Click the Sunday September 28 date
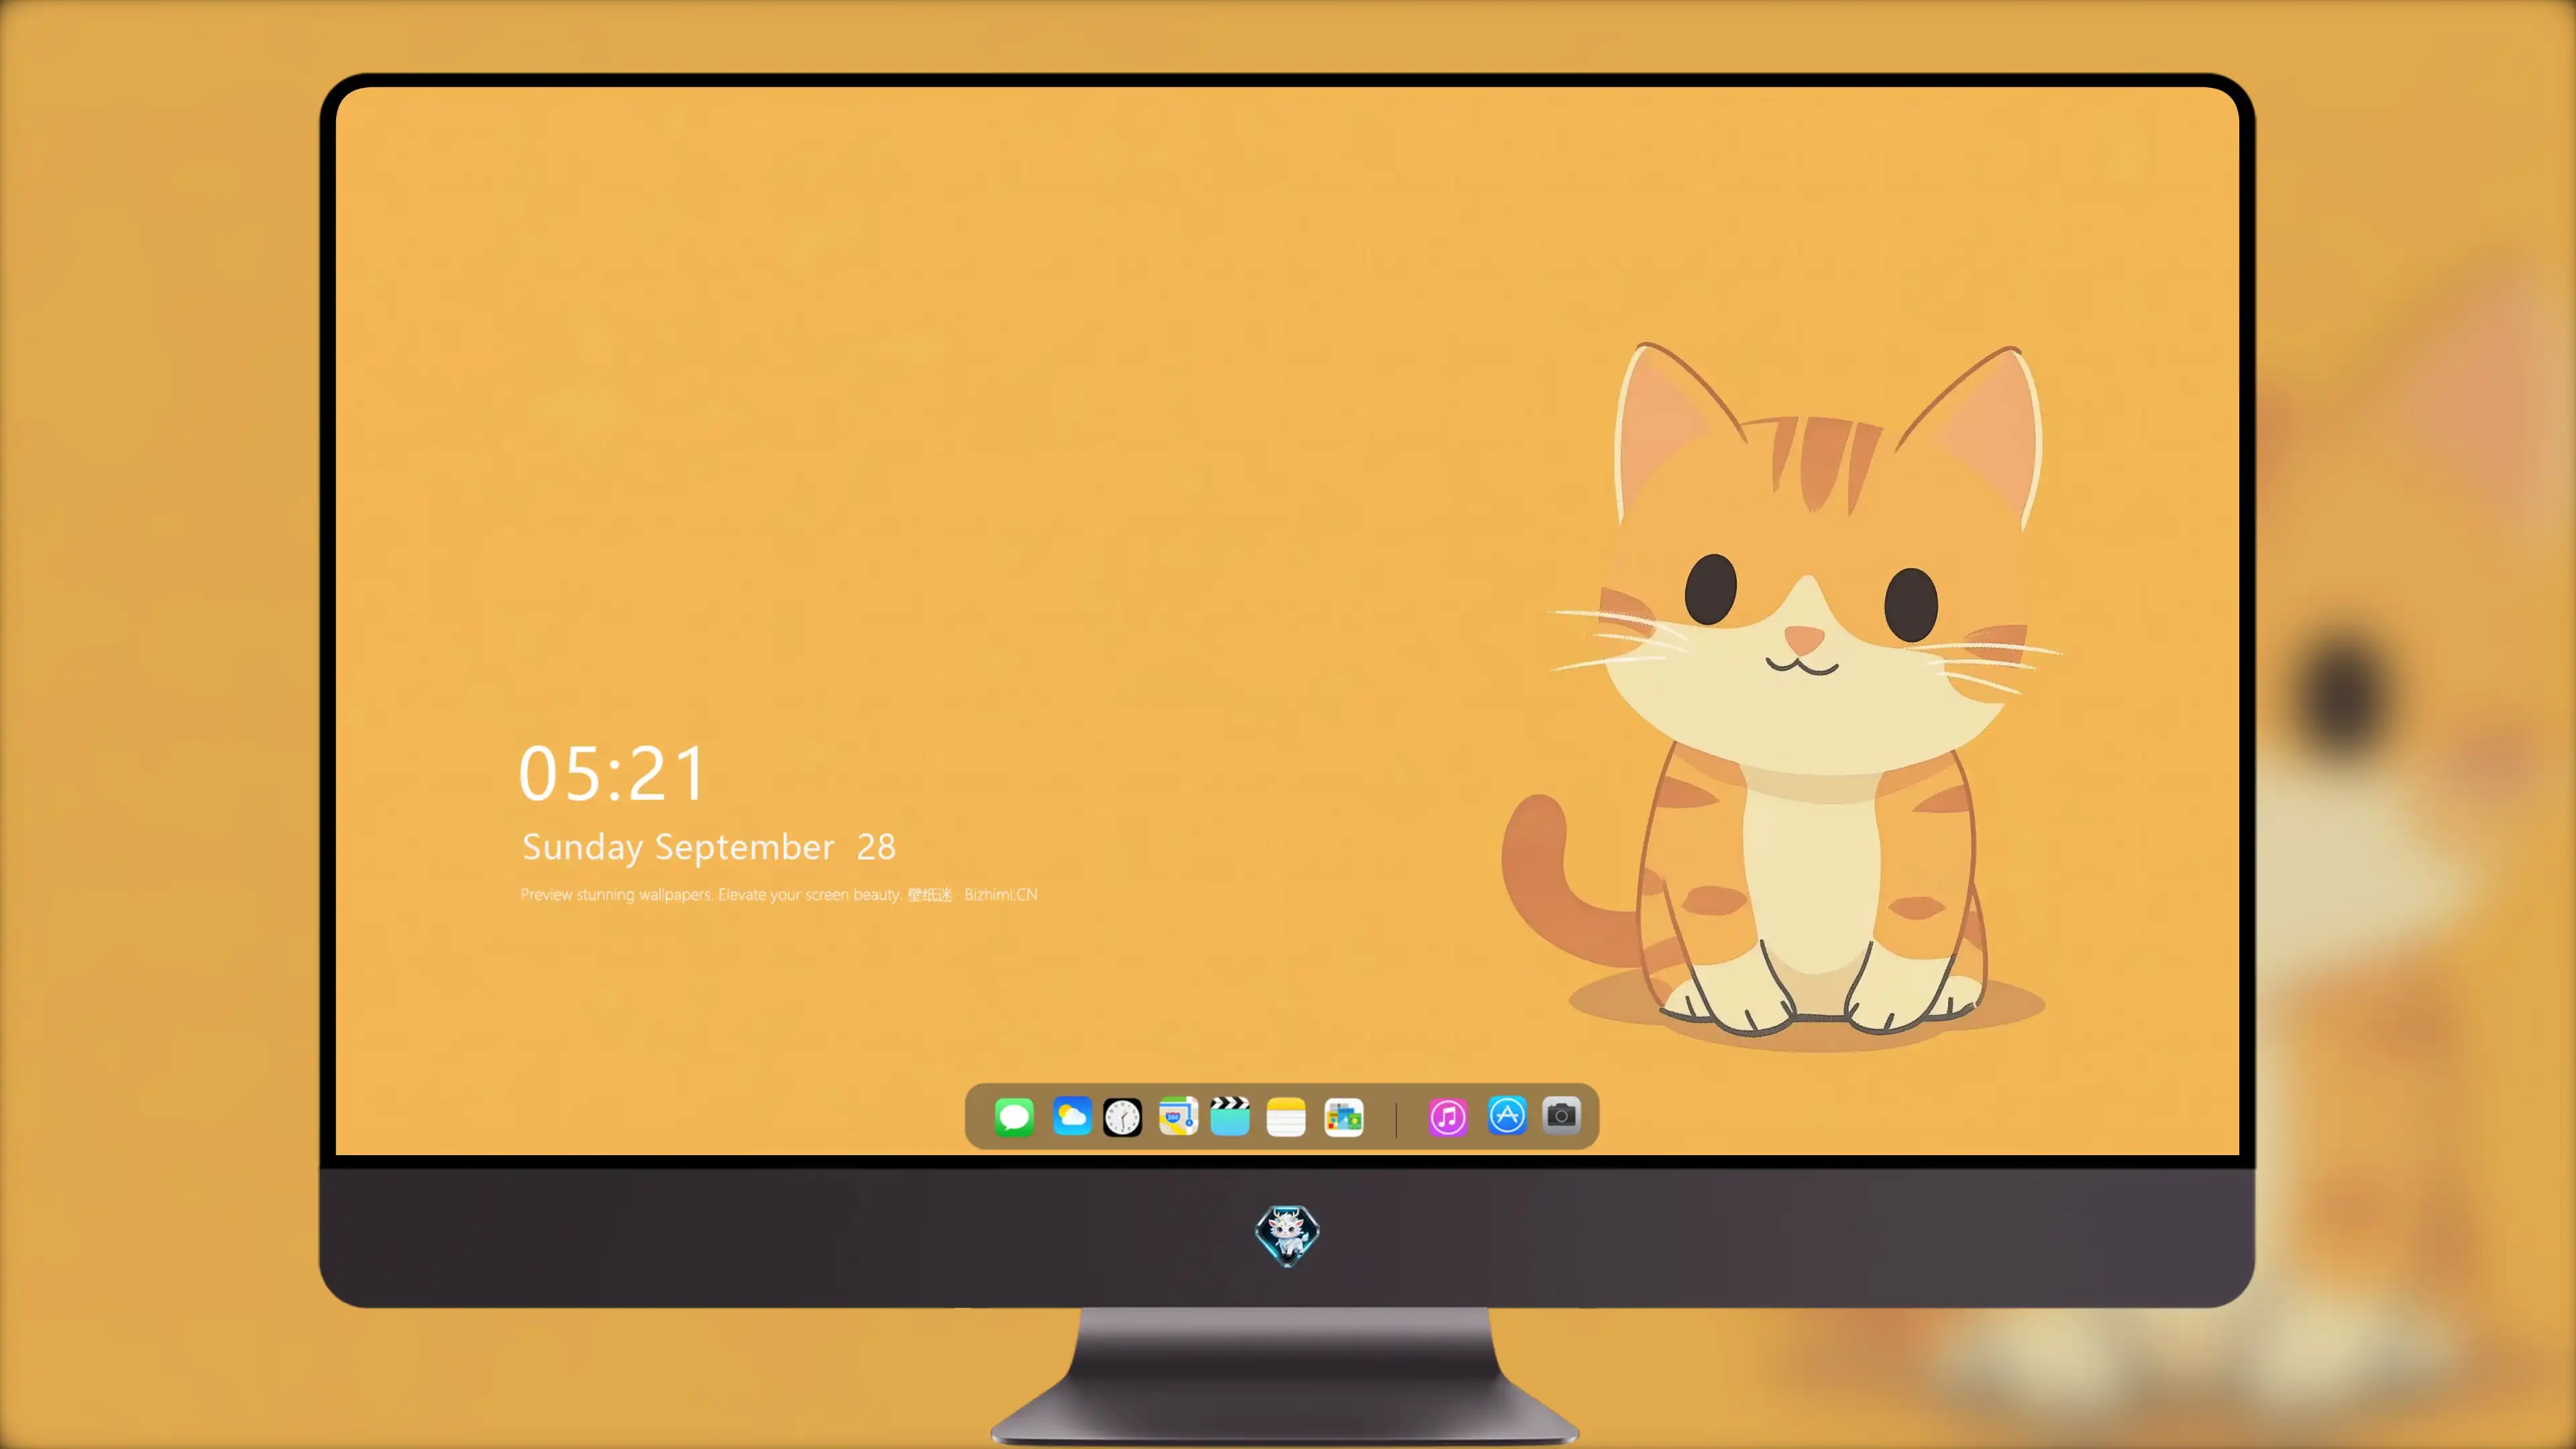This screenshot has height=1449, width=2576. 709,847
